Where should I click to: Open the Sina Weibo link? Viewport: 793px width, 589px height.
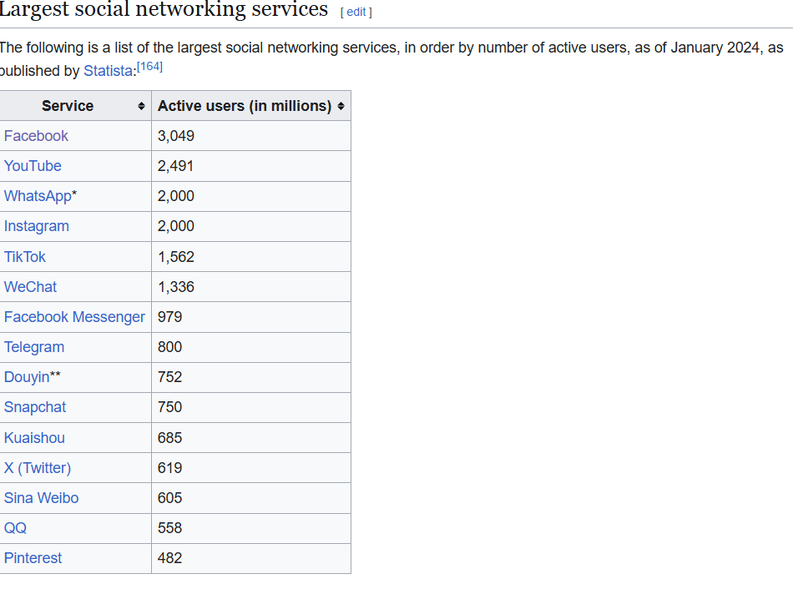pyautogui.click(x=42, y=498)
